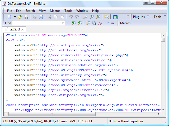
Task: Toggle regular expressions (.+?) option
Action: (106, 23)
